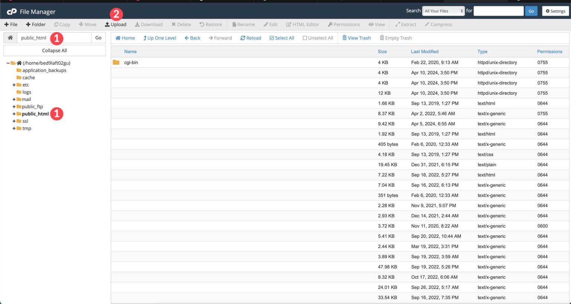
Task: Collapse the home root directory tree
Action: click(x=8, y=63)
